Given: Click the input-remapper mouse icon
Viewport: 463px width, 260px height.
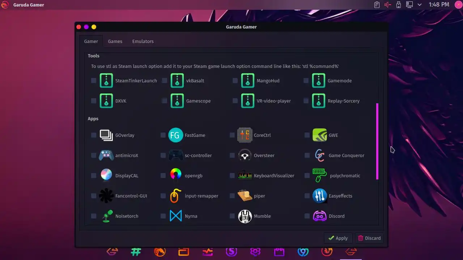Looking at the screenshot, I should point(175,196).
